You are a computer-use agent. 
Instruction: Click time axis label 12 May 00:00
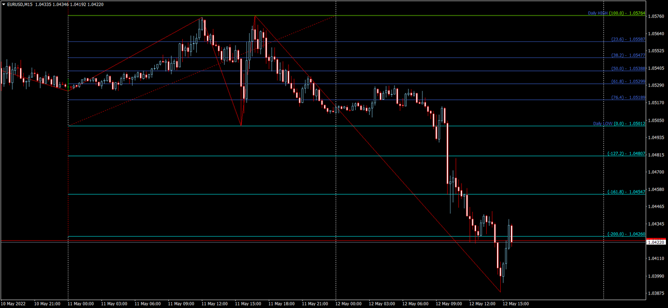point(348,304)
